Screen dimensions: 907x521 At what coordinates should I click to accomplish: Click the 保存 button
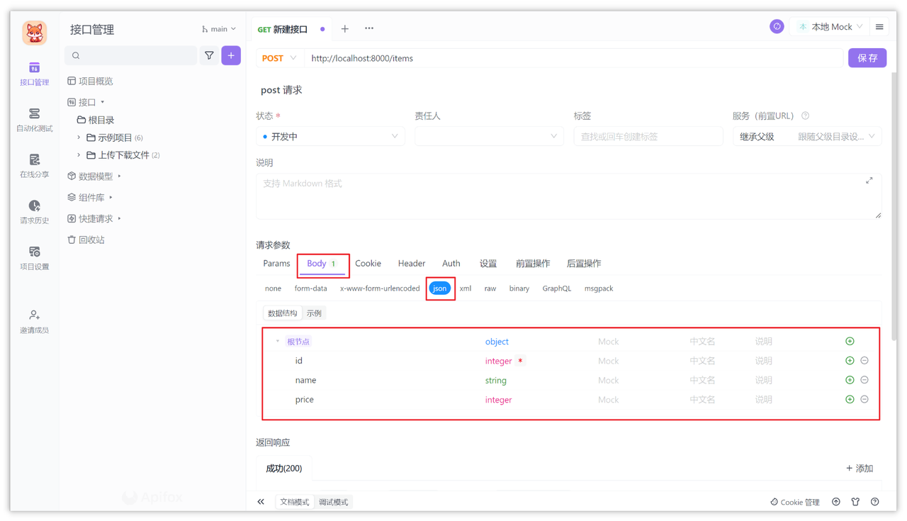867,58
